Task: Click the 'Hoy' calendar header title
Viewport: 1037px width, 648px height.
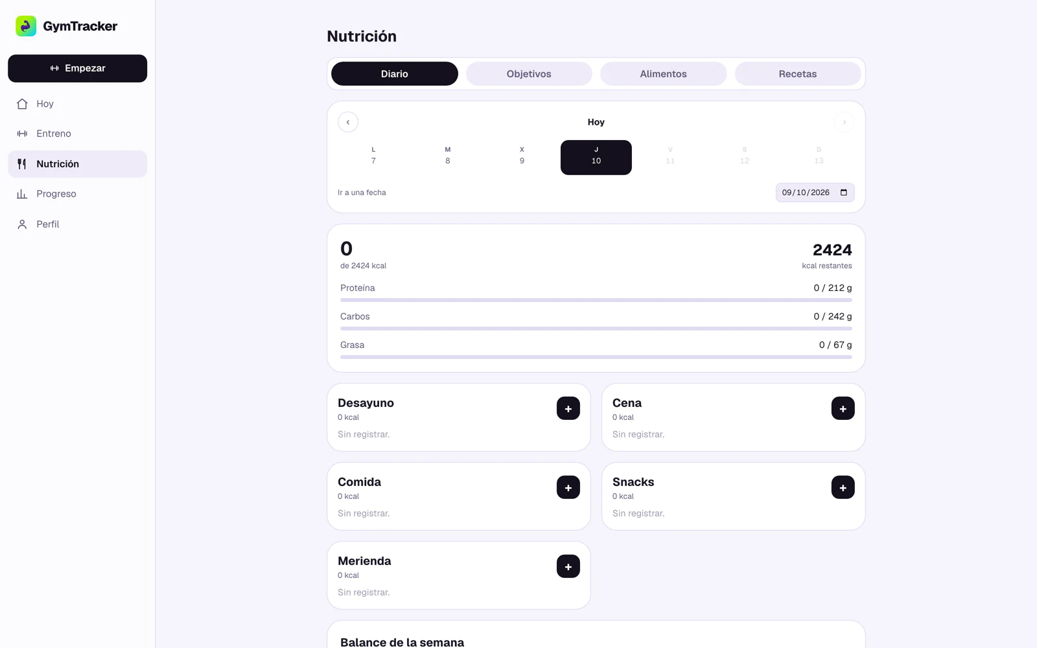Action: (596, 122)
